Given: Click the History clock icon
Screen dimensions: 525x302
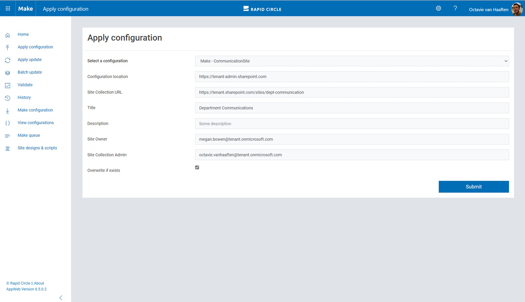Looking at the screenshot, I should (x=8, y=98).
